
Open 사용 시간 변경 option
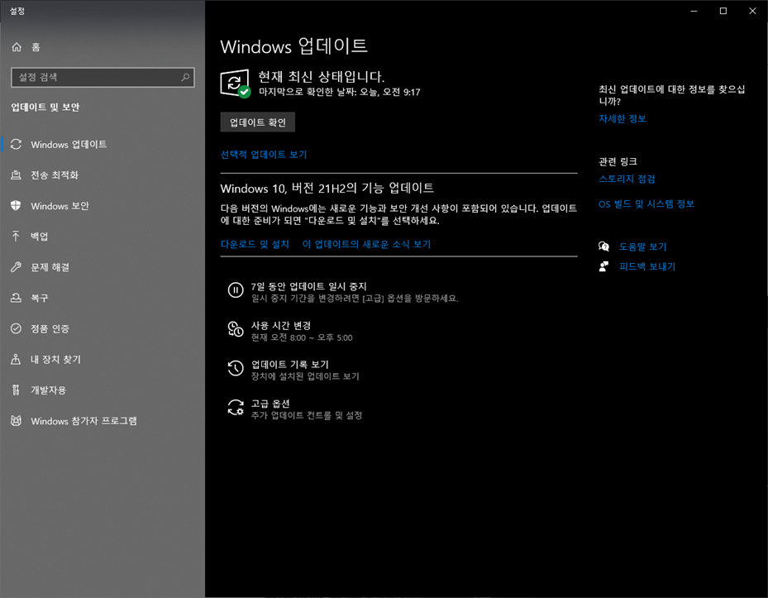[290, 331]
